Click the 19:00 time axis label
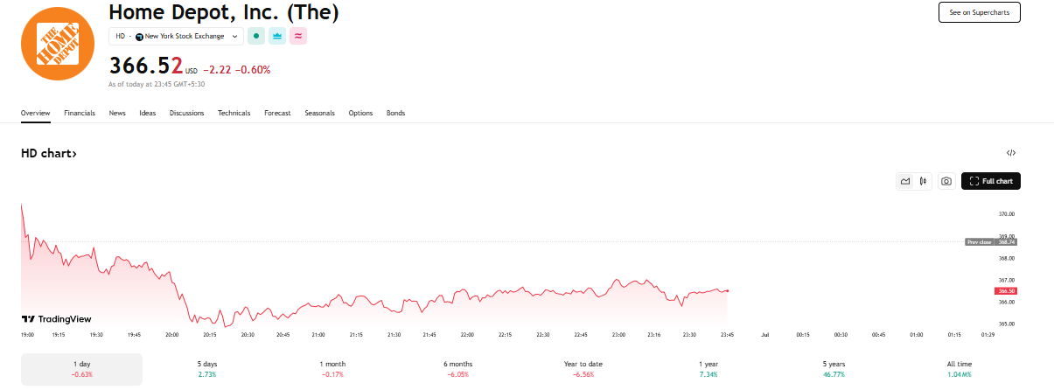 click(x=27, y=335)
